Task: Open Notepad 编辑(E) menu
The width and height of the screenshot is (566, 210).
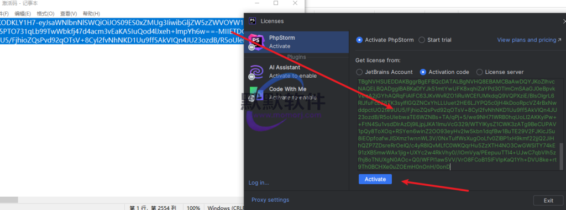Action: (x=22, y=14)
